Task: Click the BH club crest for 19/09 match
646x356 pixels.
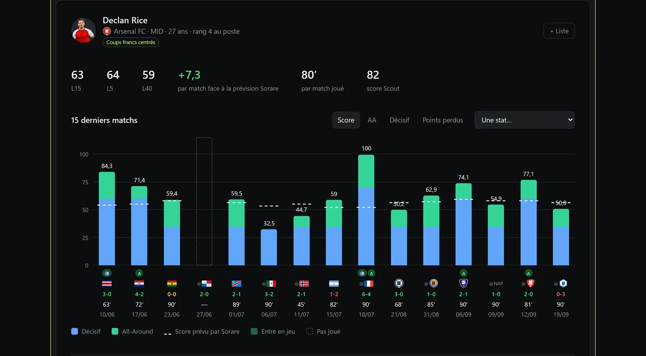Action: point(563,283)
